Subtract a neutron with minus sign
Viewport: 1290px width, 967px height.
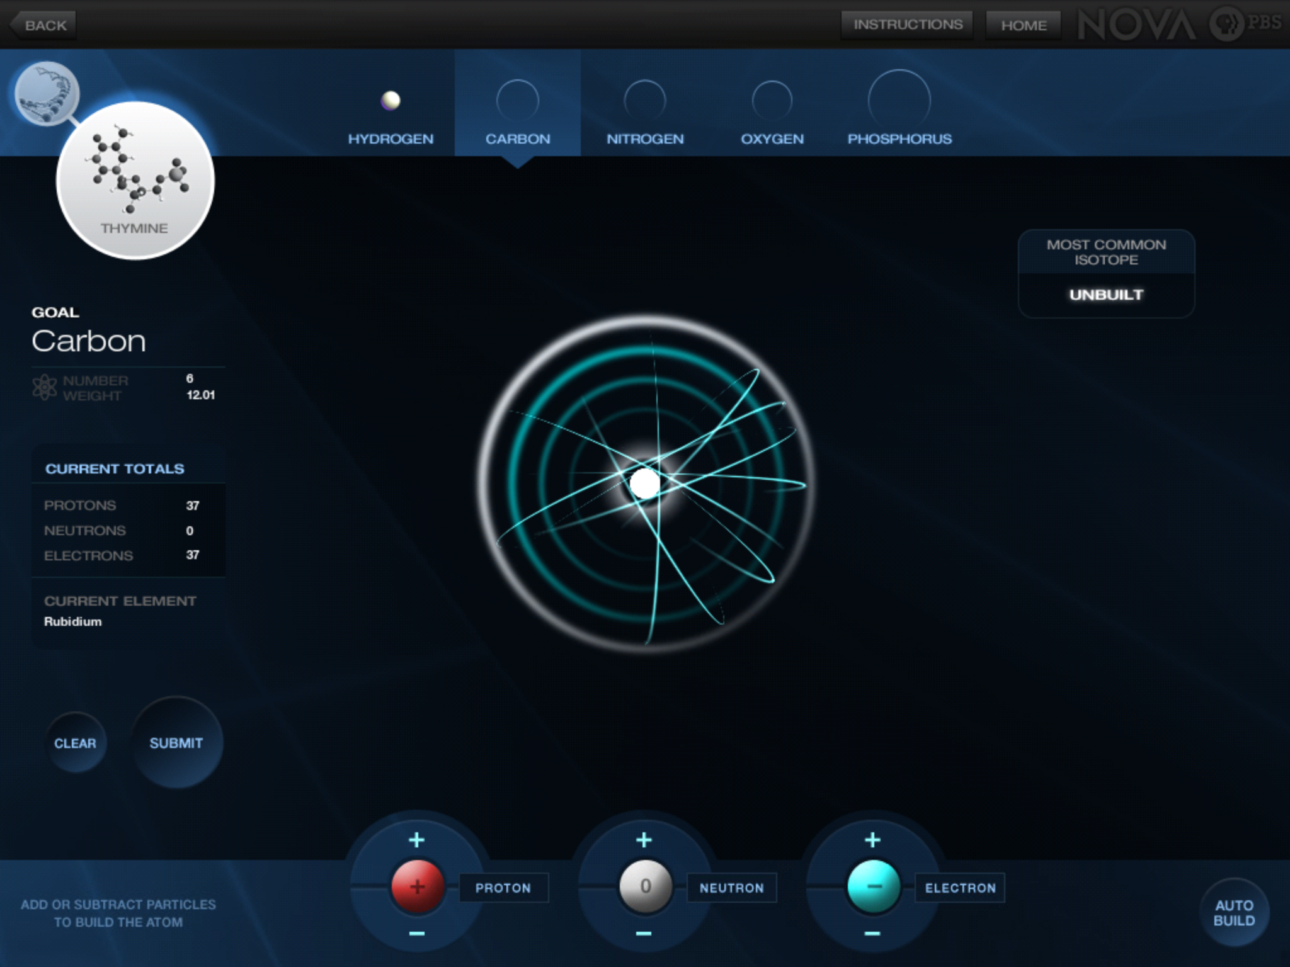click(x=644, y=933)
